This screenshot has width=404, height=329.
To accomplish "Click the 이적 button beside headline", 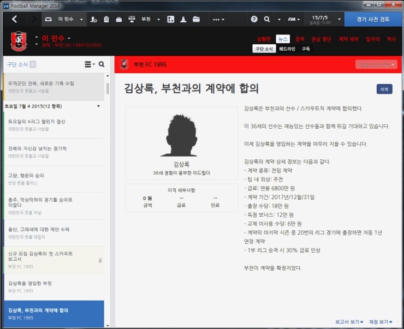I will (x=384, y=89).
